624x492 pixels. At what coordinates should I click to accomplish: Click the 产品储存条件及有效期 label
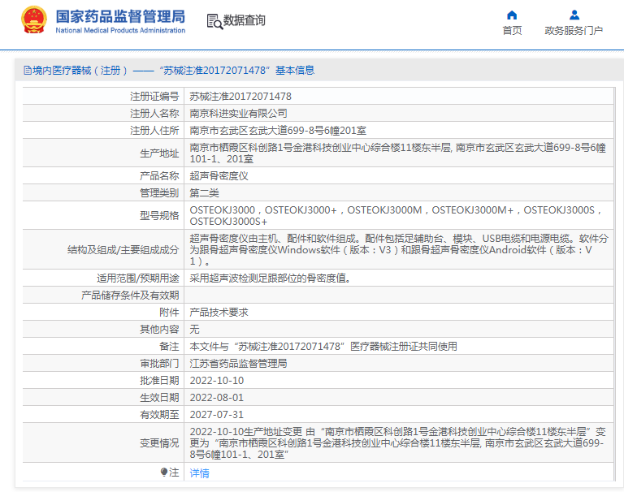(x=130, y=296)
